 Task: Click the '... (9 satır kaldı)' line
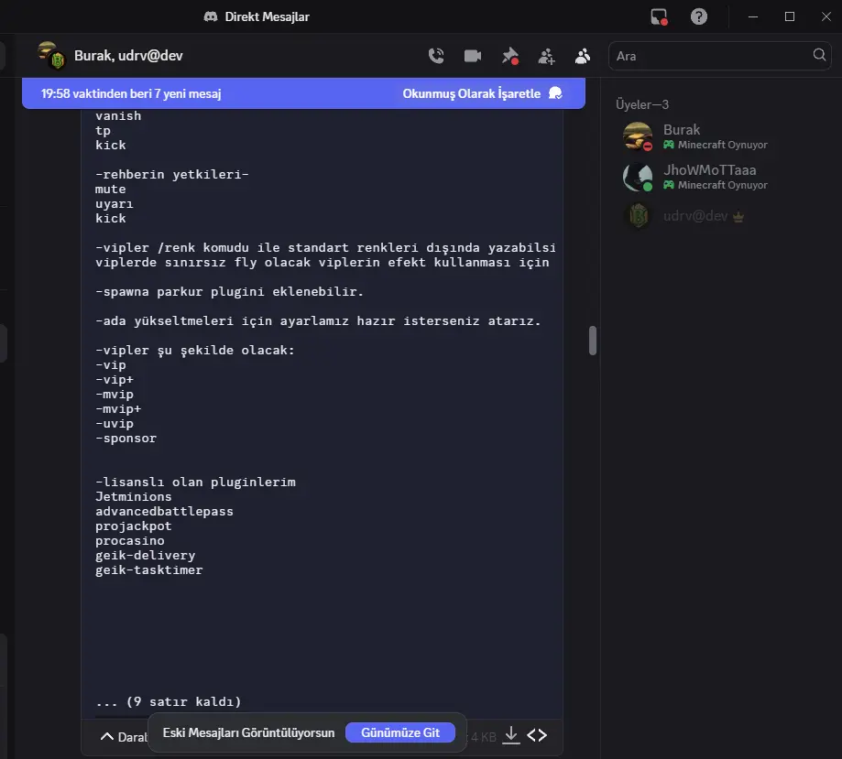click(x=168, y=701)
